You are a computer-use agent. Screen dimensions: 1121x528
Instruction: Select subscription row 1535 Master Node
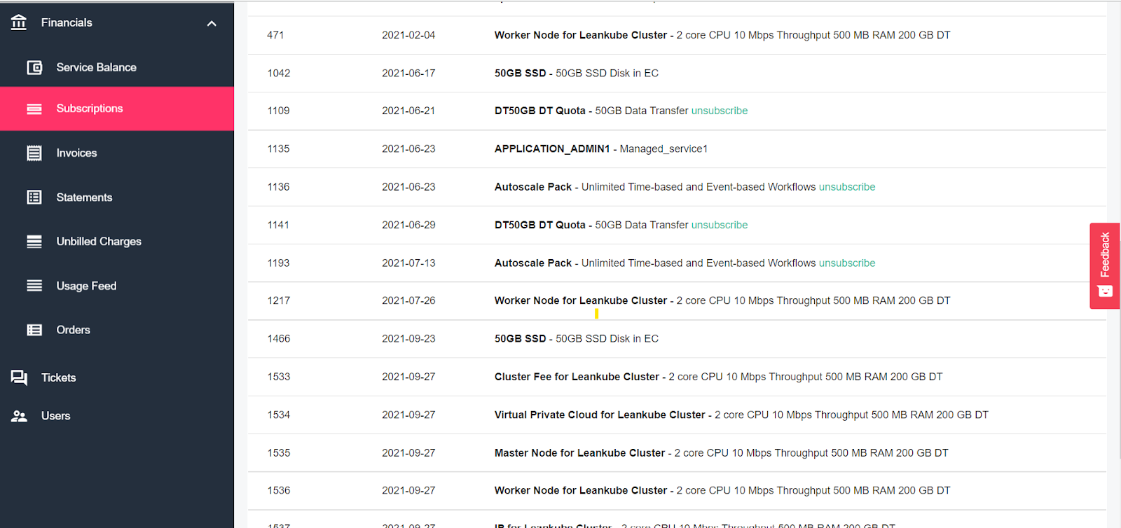677,453
